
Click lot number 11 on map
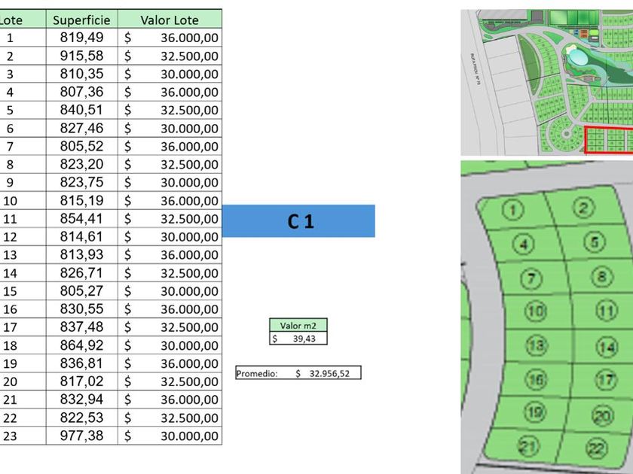[x=607, y=311]
